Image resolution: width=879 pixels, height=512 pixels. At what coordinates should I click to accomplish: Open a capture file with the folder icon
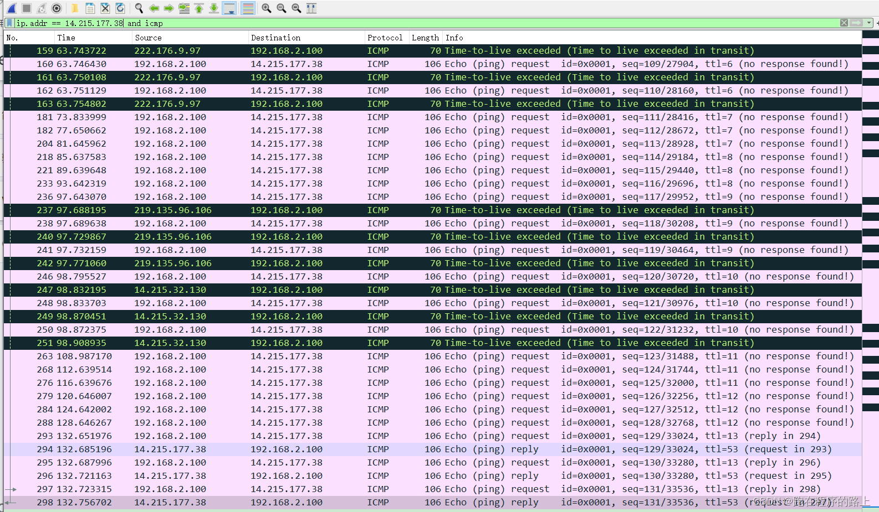click(75, 8)
